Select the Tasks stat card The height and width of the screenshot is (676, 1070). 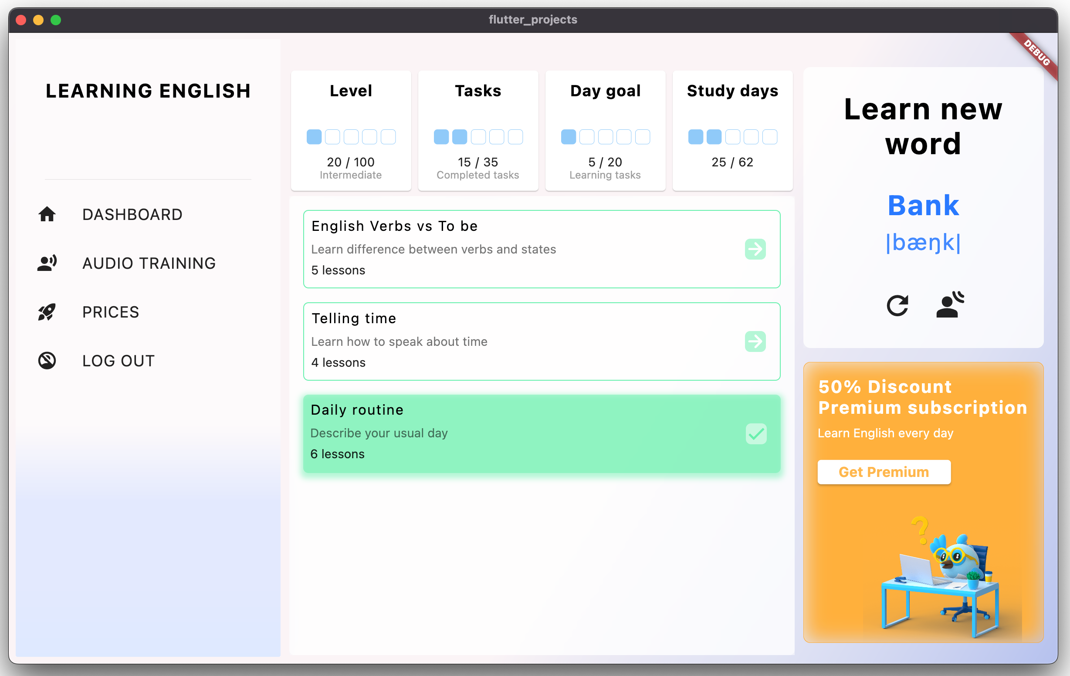[478, 131]
